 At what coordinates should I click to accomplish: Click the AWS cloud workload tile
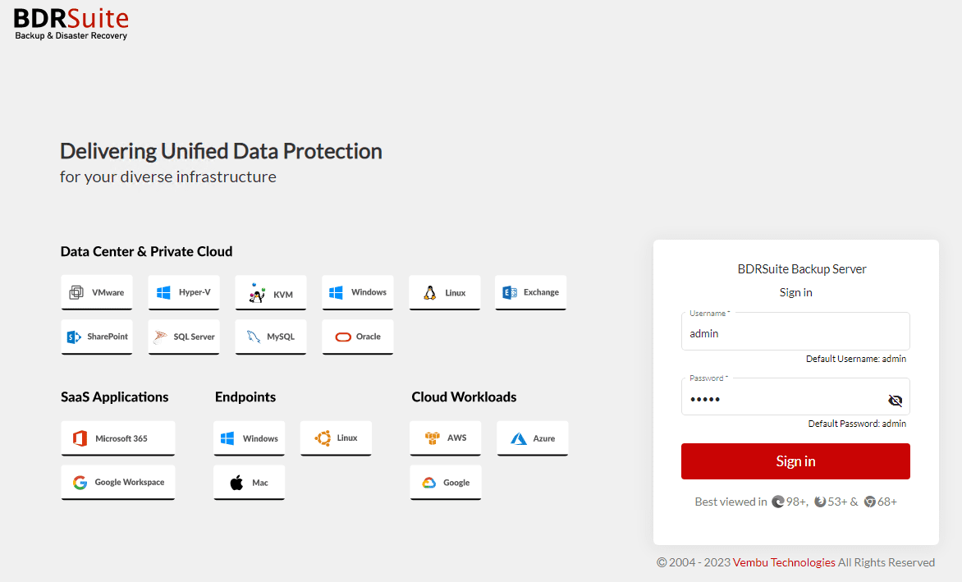tap(446, 438)
